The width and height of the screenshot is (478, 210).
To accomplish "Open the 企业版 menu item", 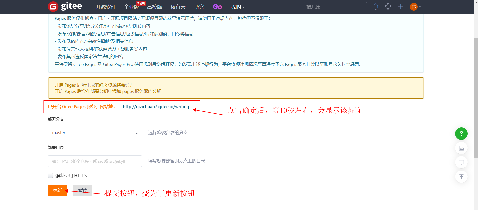I will [x=131, y=7].
